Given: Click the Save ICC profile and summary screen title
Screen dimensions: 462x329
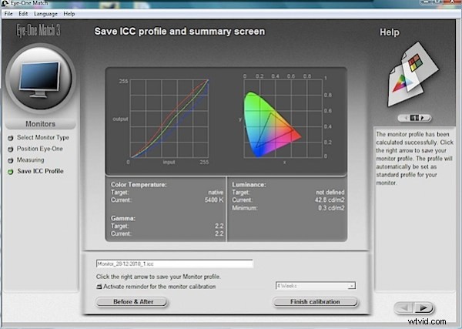Looking at the screenshot, I should click(x=179, y=32).
